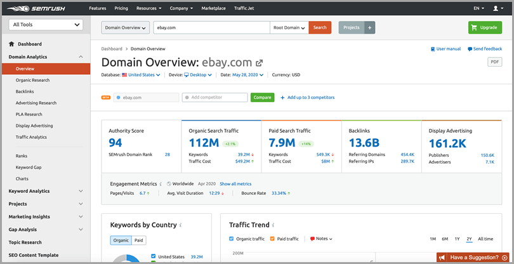Click the BETA badge icon
Image resolution: width=514 pixels, height=264 pixels.
[105, 97]
